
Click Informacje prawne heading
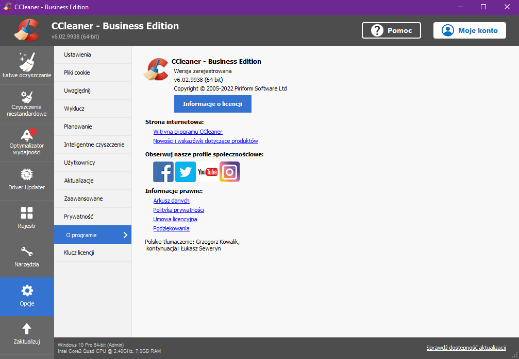point(174,191)
